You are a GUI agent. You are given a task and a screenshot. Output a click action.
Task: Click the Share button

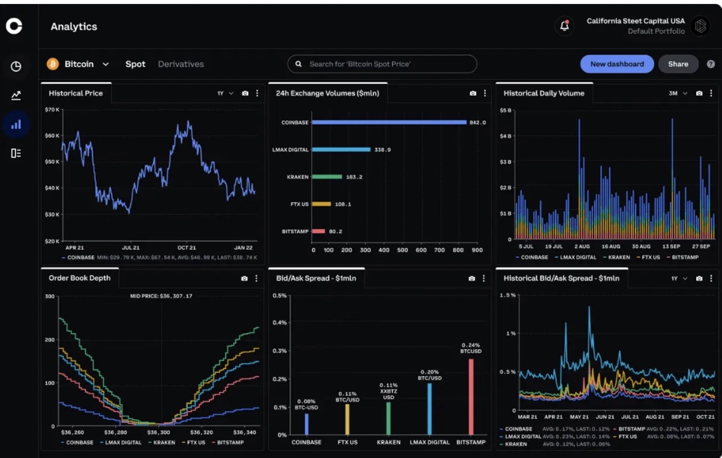tap(678, 64)
